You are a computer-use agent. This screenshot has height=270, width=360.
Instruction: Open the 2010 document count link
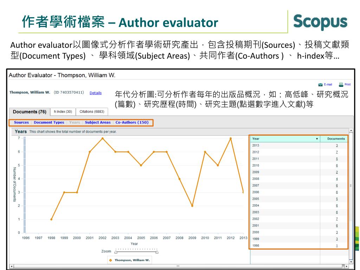pos(337,166)
